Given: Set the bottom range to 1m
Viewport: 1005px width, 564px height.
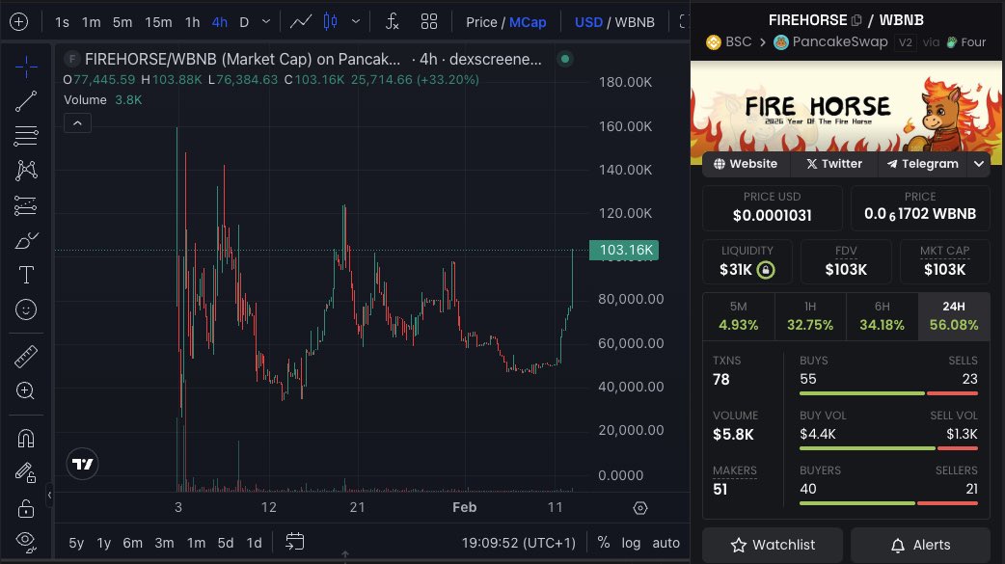Looking at the screenshot, I should click(196, 543).
